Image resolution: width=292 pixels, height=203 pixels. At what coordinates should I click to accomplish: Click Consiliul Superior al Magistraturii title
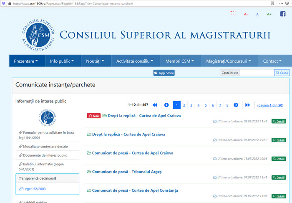point(165,35)
